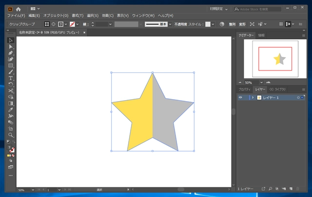The width and height of the screenshot is (312, 197).
Task: Create new sublayer in Layers panel
Action: click(x=284, y=189)
